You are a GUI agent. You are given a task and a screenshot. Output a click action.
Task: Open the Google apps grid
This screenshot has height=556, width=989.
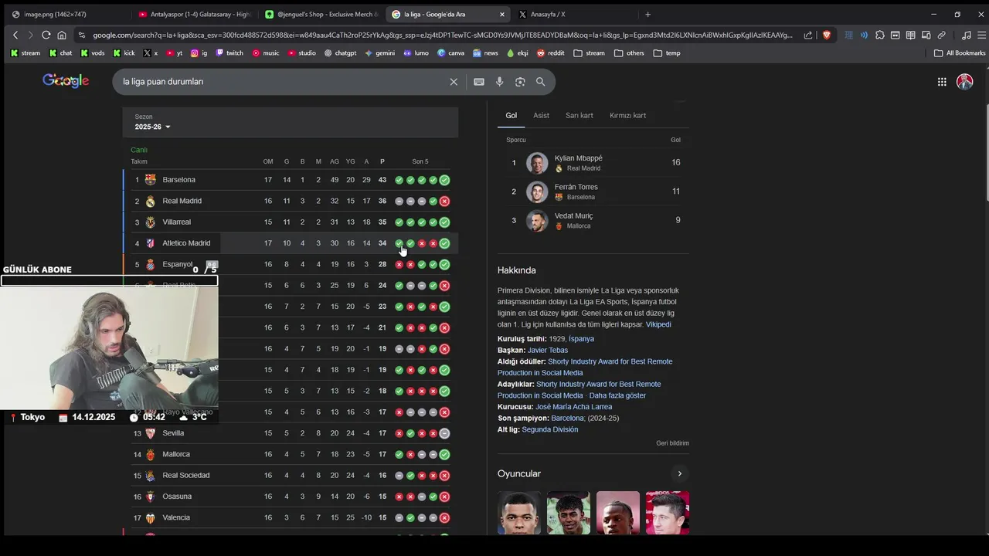point(942,82)
